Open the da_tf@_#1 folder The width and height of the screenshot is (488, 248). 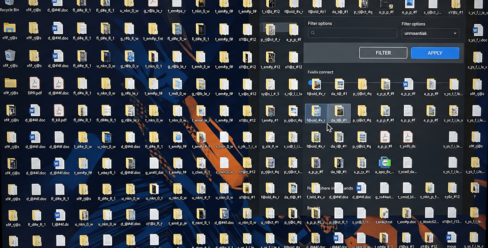tap(293, 189)
